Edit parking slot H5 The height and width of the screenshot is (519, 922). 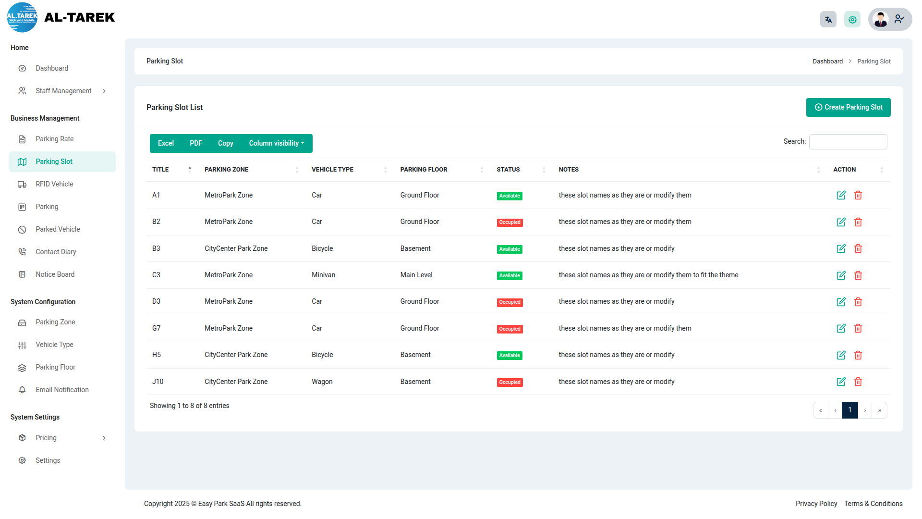[x=841, y=355]
